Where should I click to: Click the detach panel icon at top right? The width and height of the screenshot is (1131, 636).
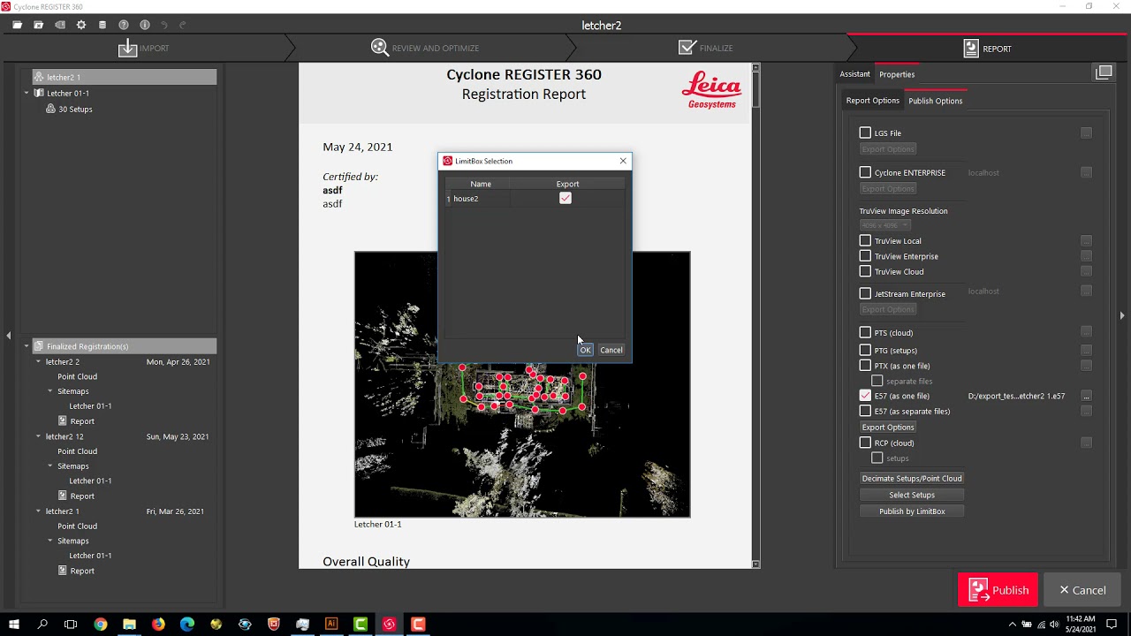pos(1104,72)
